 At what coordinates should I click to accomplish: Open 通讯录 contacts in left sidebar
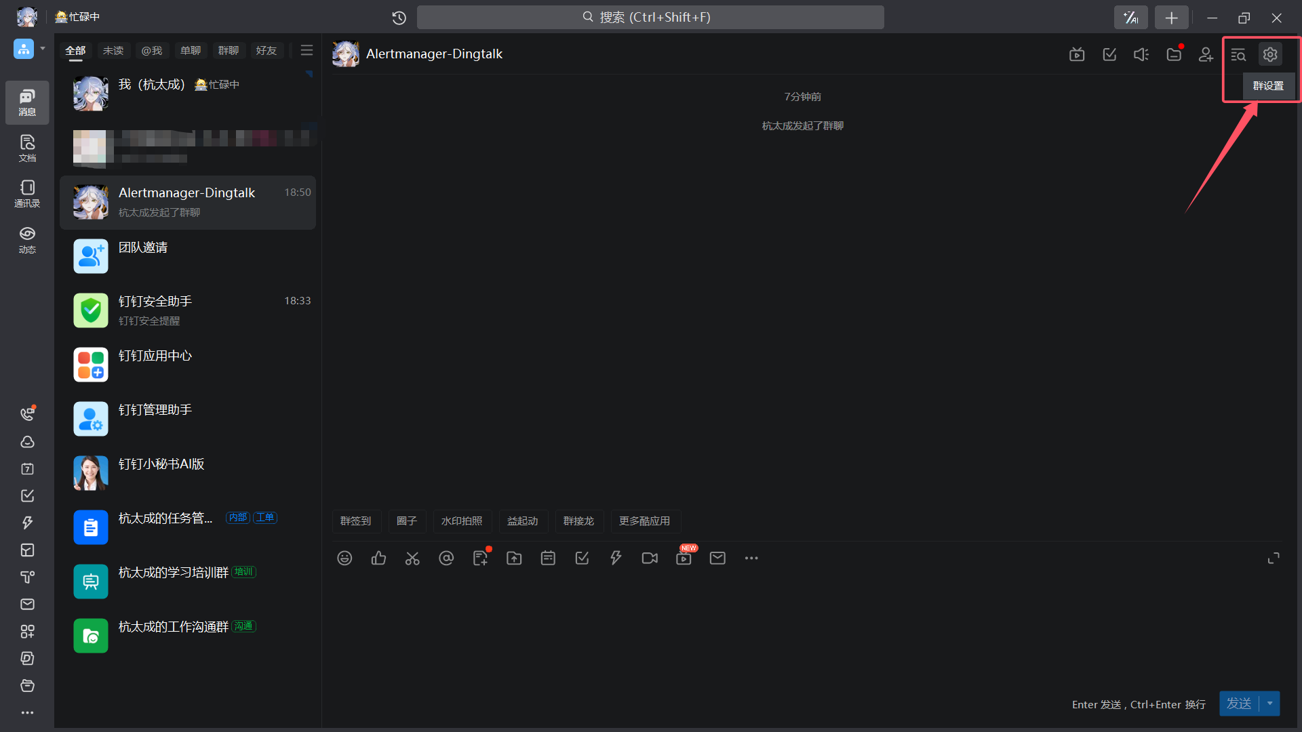pyautogui.click(x=27, y=193)
